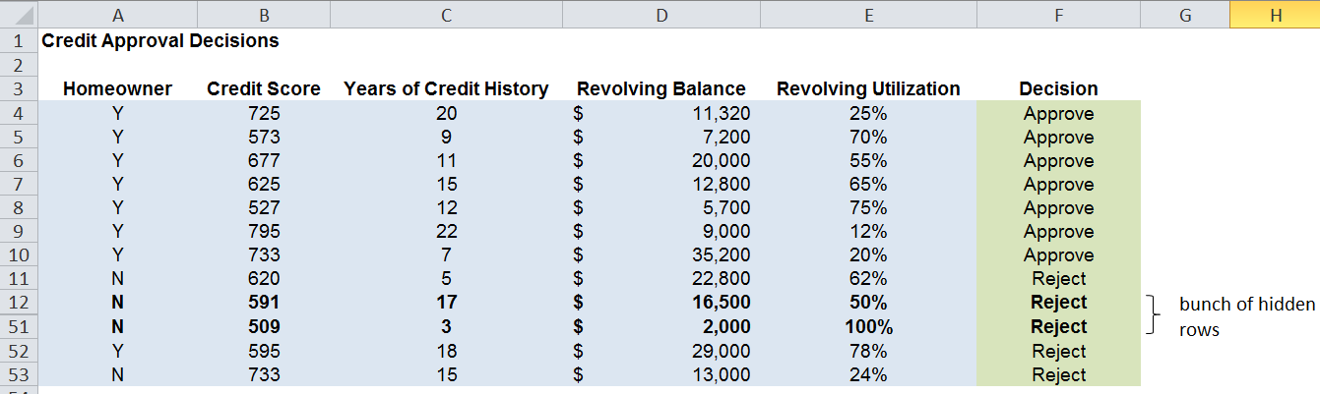Screen dimensions: 1320x394
Task: Select row 51 header
Action: point(19,326)
